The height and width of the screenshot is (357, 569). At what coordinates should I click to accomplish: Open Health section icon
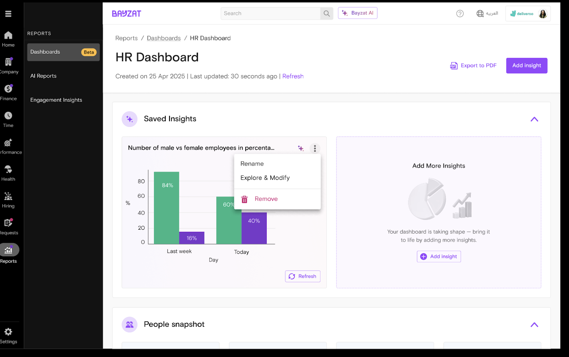[8, 169]
